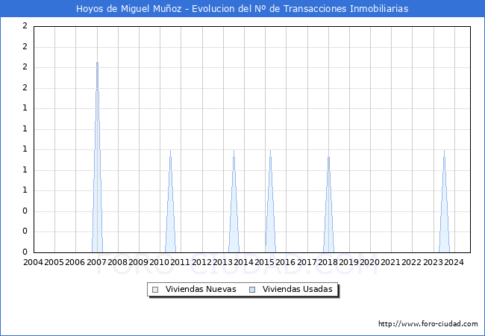Select the Viviendas Nuevas legend label

pos(201,289)
